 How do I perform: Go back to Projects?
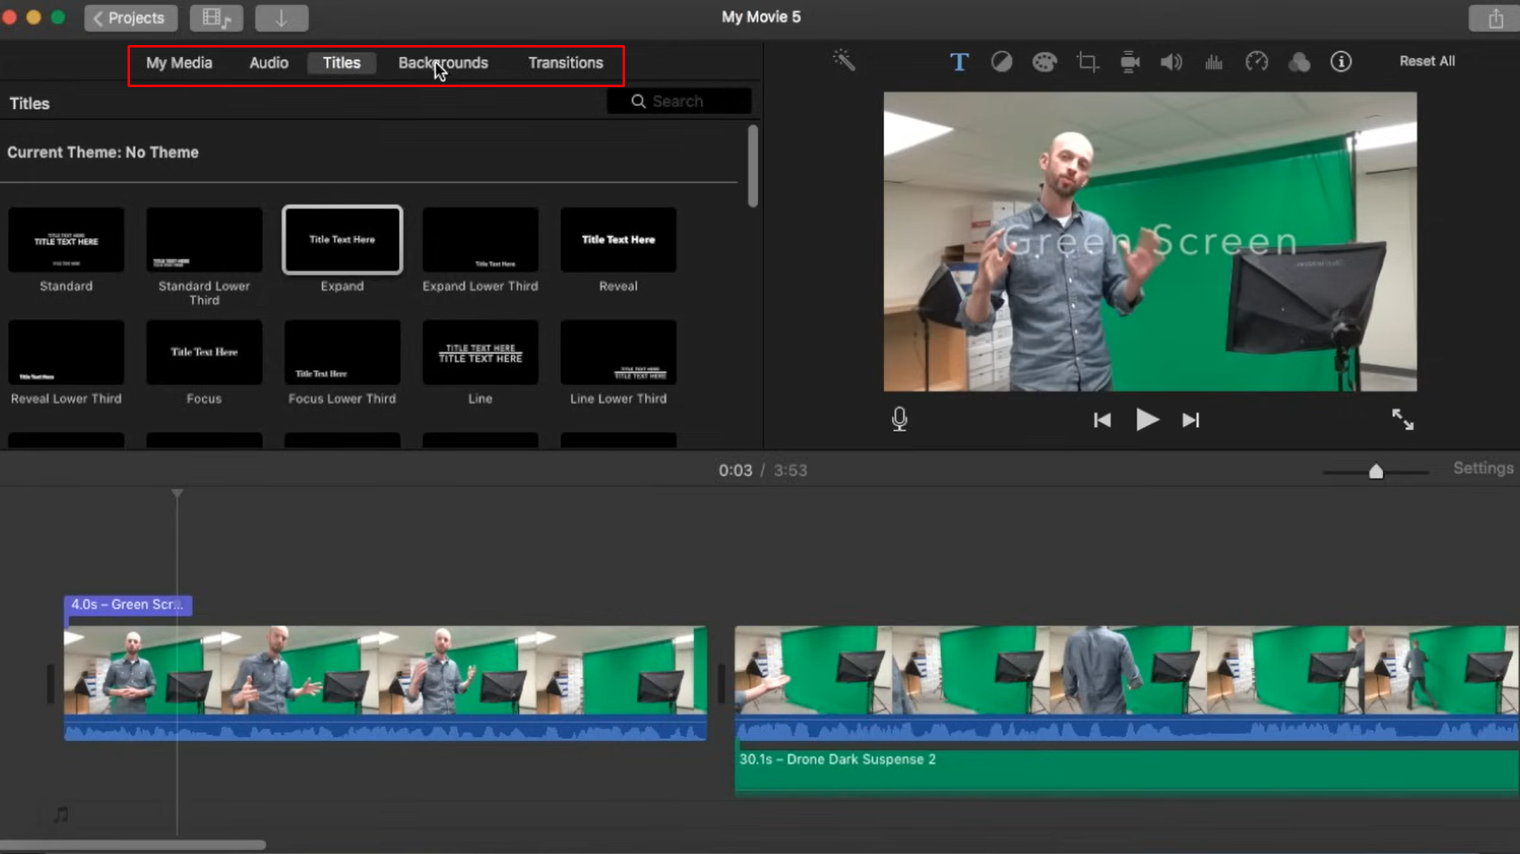pyautogui.click(x=131, y=17)
